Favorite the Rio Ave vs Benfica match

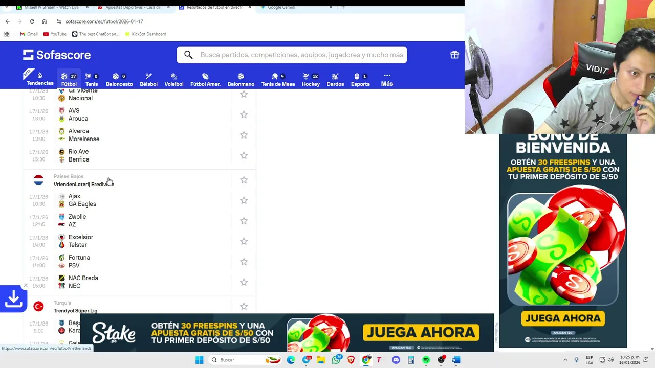[x=244, y=155]
